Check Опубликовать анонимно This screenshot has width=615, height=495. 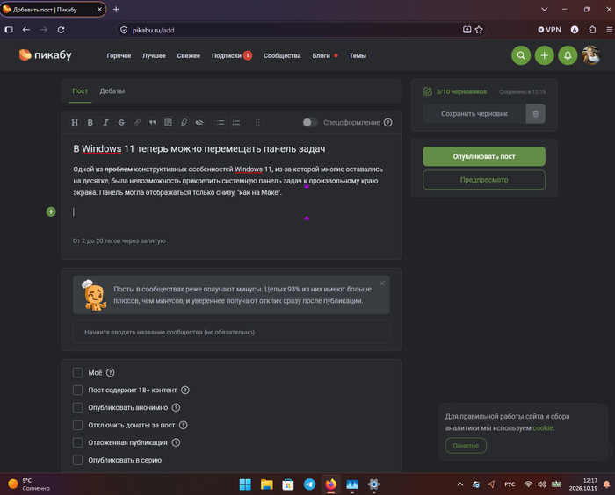(77, 407)
